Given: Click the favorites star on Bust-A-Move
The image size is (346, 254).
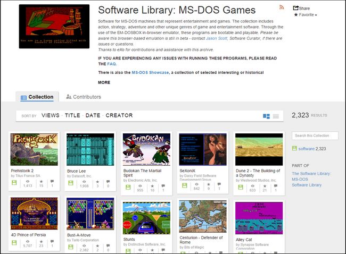Looking at the screenshot, I should pos(97,245).
